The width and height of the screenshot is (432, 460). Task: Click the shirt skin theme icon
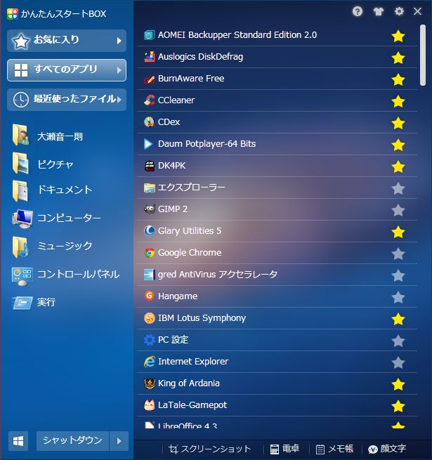(378, 12)
